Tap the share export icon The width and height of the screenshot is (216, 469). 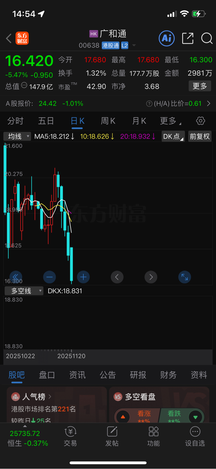coord(188,38)
